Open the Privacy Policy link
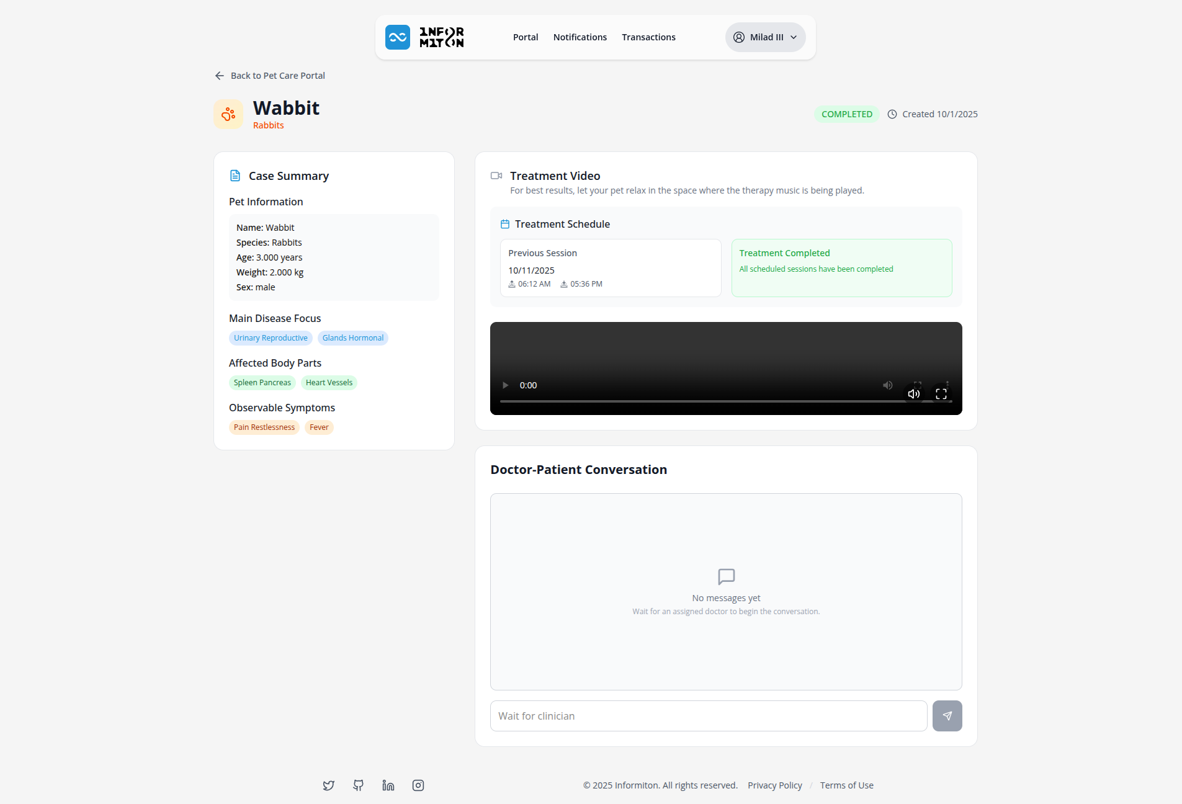The width and height of the screenshot is (1182, 804). [775, 785]
